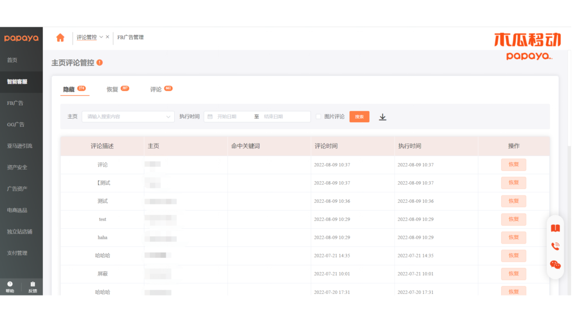This screenshot has width=572, height=322.
Task: Select the 评论管控 tab
Action: pyautogui.click(x=86, y=37)
